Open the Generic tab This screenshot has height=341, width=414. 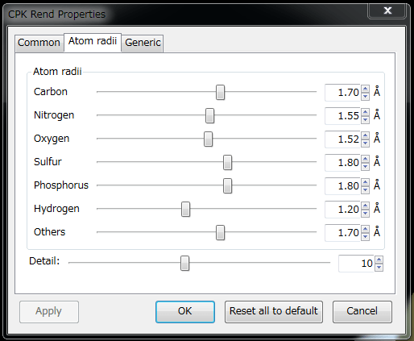tap(143, 43)
